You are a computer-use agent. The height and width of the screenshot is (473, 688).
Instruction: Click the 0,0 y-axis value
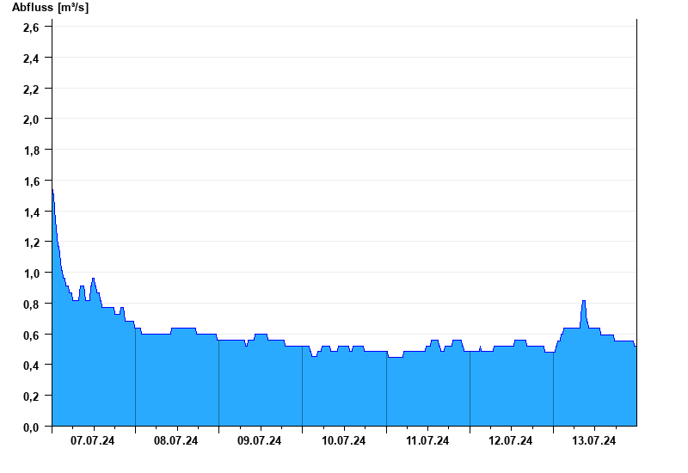point(31,427)
